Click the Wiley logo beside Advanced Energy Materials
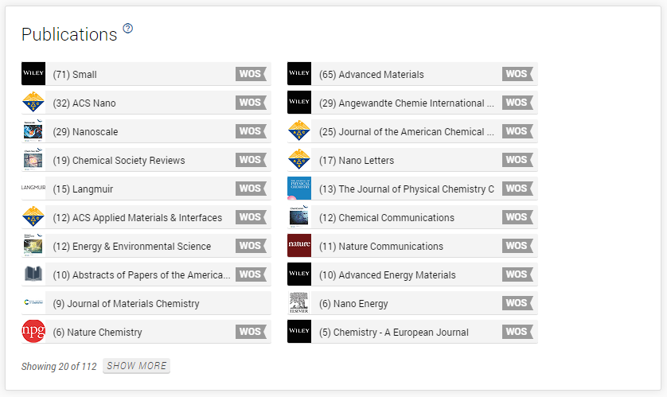Screen dimensions: 667x397 coord(299,274)
